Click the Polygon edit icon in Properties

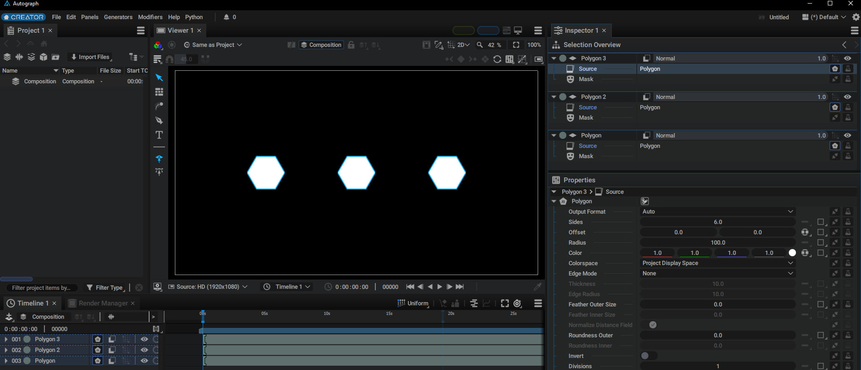click(x=645, y=201)
